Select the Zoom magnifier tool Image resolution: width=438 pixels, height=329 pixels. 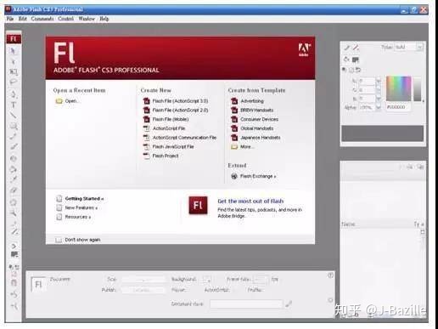point(14,213)
